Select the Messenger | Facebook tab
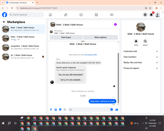The height and width of the screenshot is (131, 164). click(20, 3)
